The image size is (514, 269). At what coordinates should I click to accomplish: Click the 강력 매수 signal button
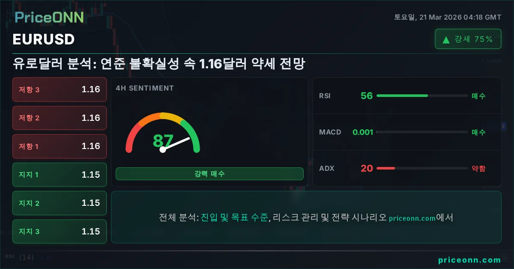[209, 174]
